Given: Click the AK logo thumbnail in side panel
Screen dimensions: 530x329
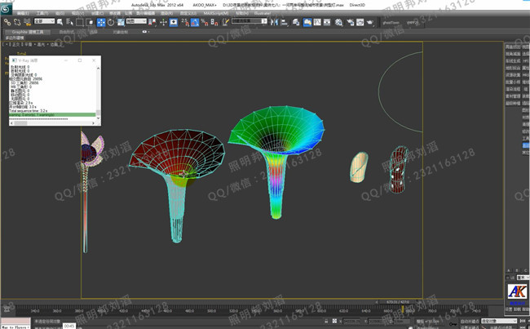Looking at the screenshot, I should pos(517,291).
